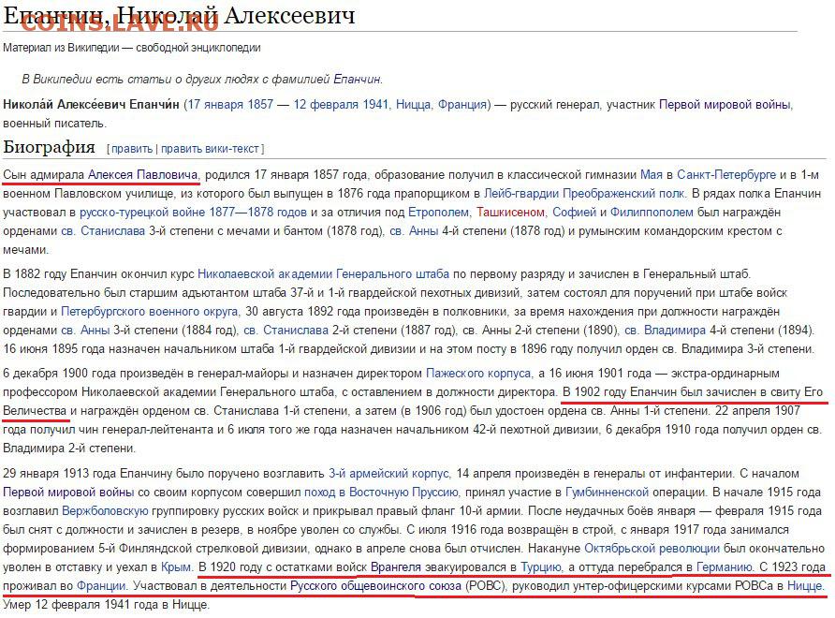Open the 'Ницце' link after 'курсами РОВСа в'

[804, 586]
